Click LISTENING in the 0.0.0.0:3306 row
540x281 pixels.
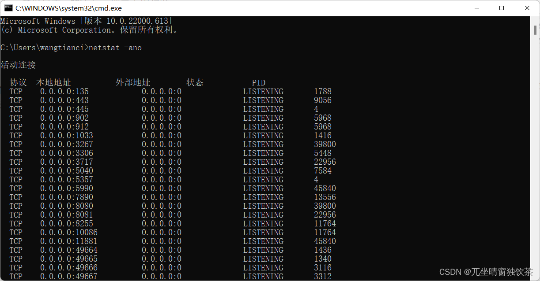tap(263, 153)
